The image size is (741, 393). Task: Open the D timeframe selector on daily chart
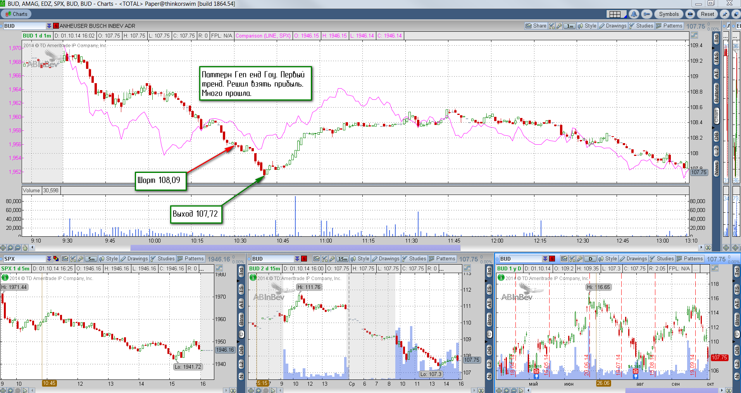pyautogui.click(x=590, y=259)
